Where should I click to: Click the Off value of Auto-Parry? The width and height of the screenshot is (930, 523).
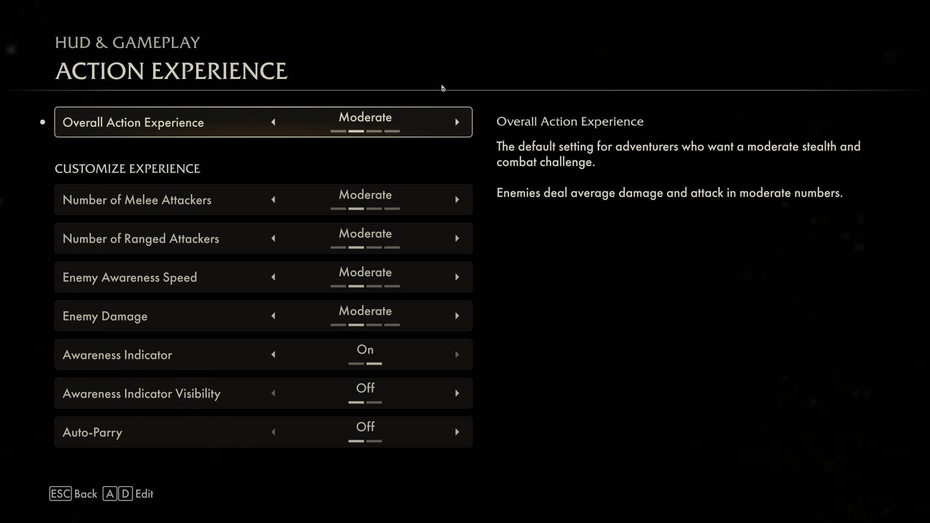[365, 427]
